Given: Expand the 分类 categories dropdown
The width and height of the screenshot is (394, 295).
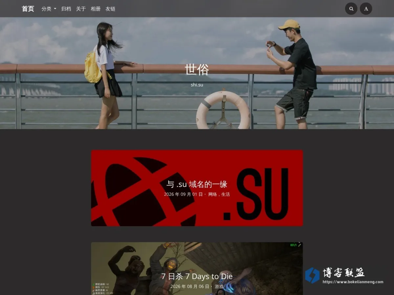Looking at the screenshot, I should click(49, 9).
